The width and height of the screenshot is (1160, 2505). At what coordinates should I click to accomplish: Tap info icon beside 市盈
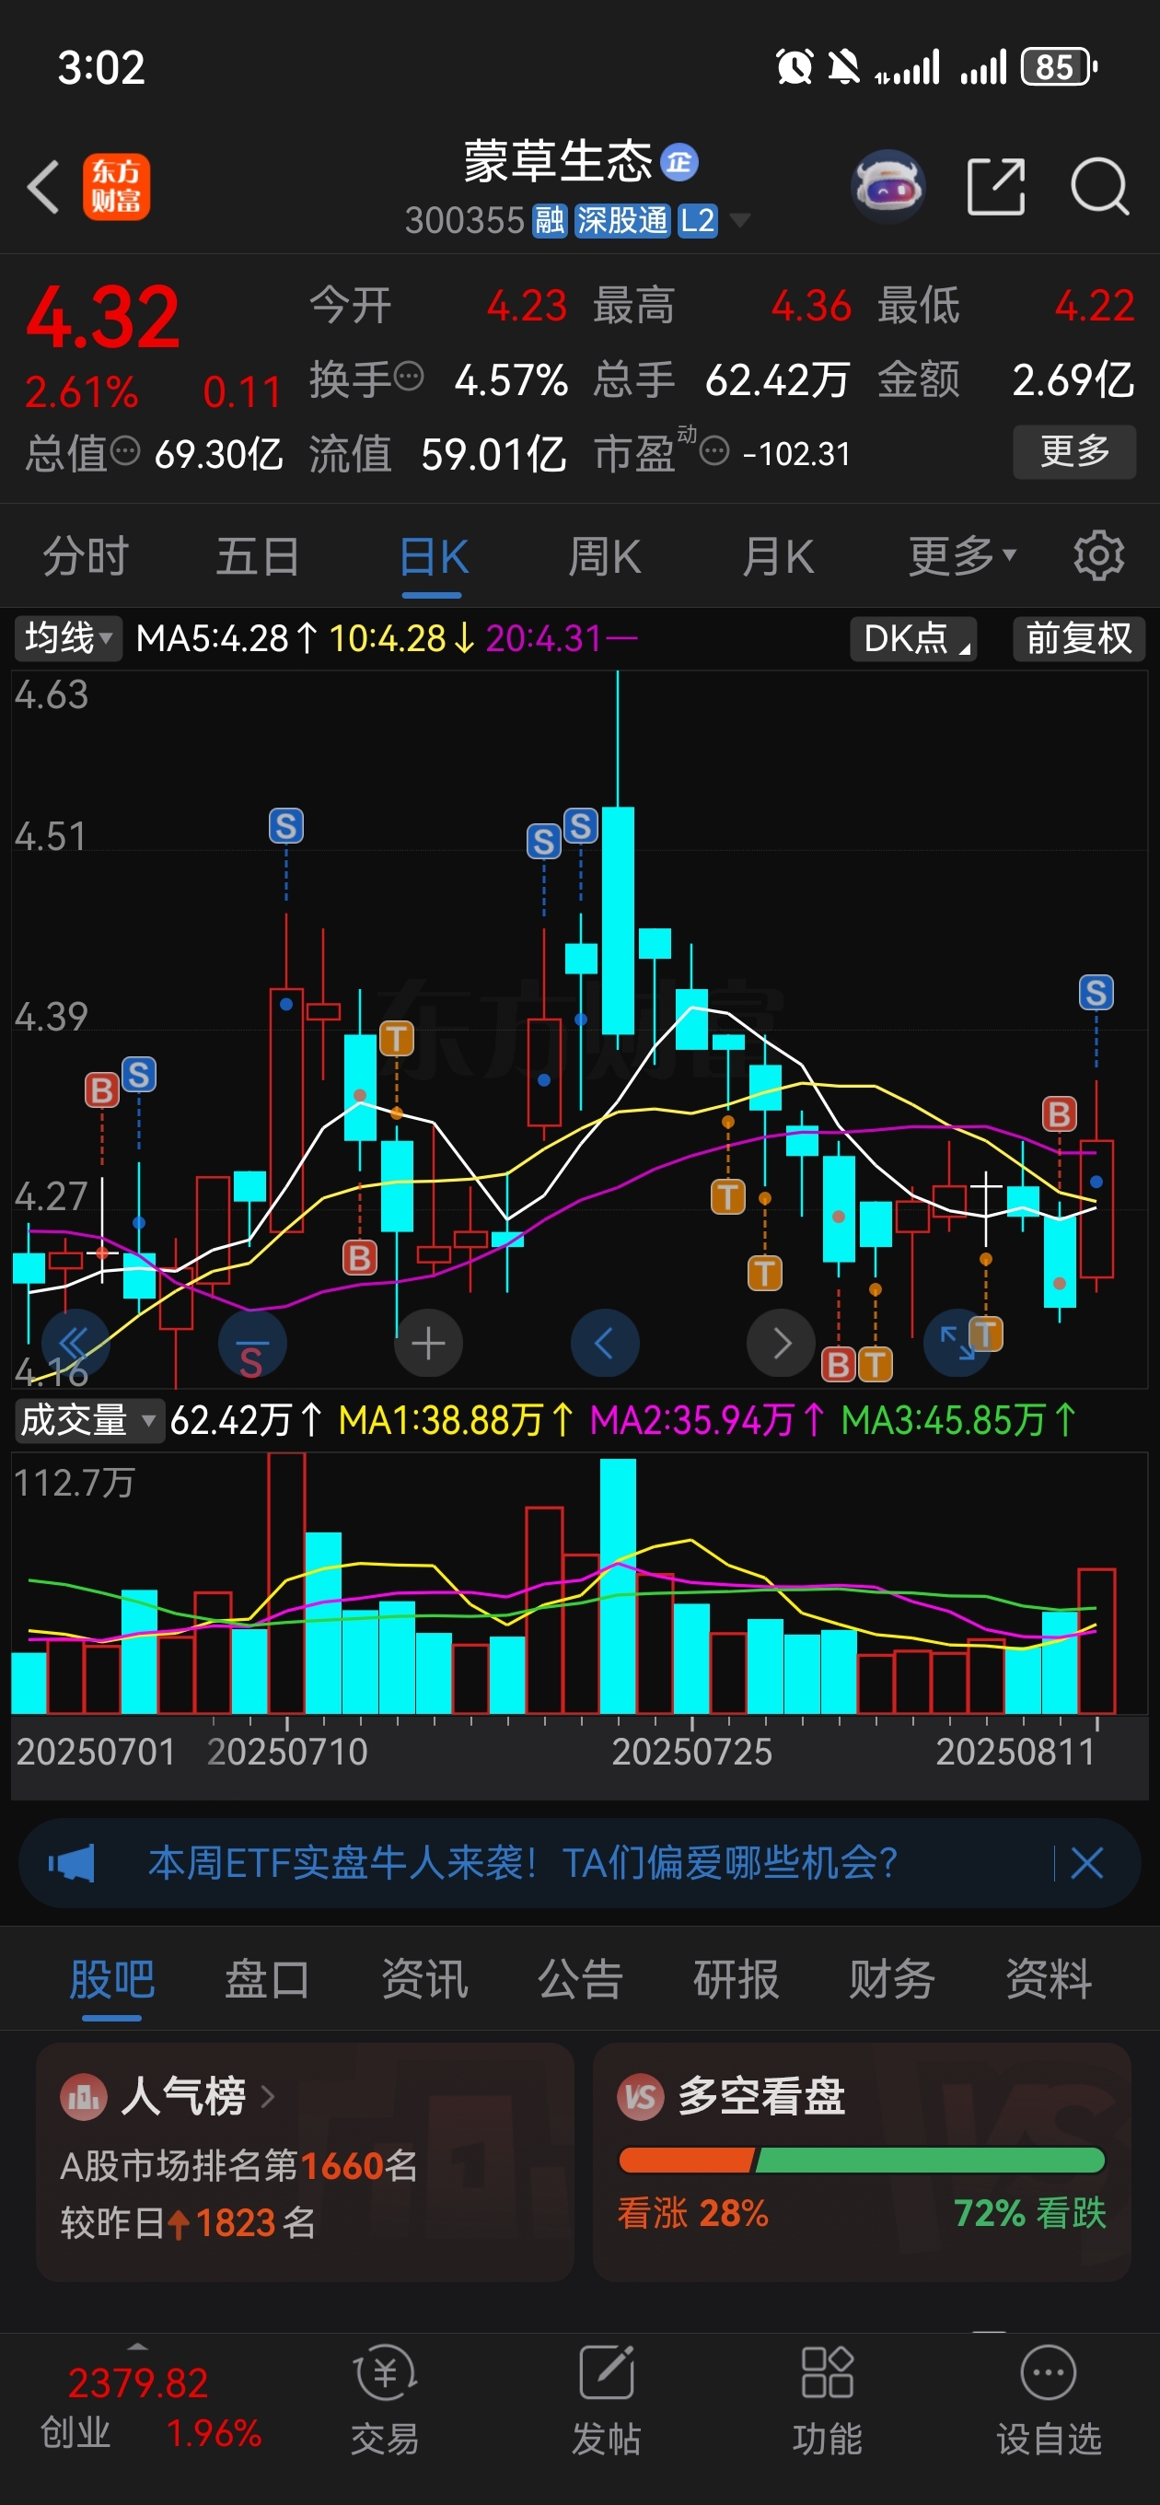click(x=714, y=451)
